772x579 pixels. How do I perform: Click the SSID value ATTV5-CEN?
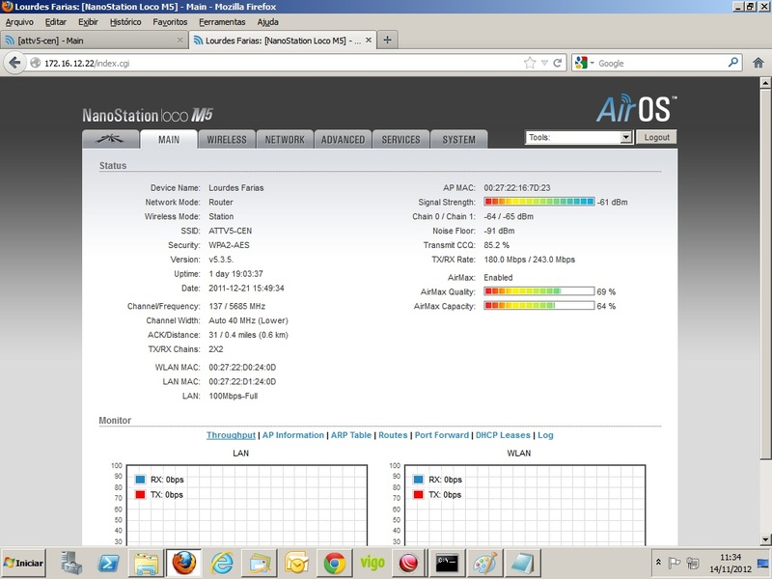point(231,231)
